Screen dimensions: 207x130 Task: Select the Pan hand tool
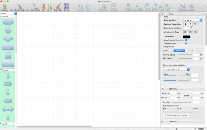coord(44,6)
